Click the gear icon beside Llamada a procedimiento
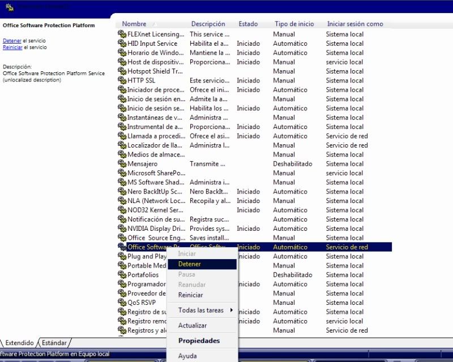This screenshot has width=453, height=362. (122, 136)
